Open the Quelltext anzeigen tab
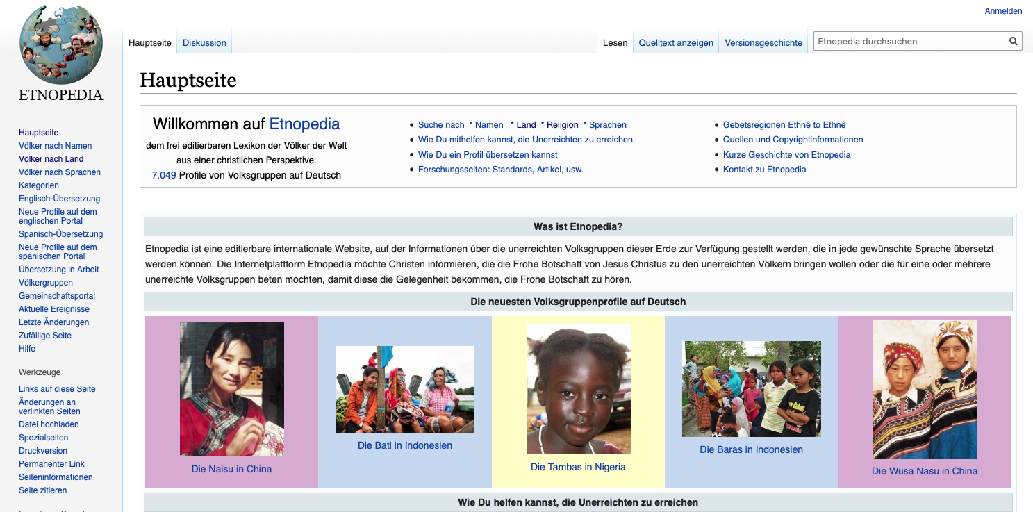The width and height of the screenshot is (1033, 512). 676,43
